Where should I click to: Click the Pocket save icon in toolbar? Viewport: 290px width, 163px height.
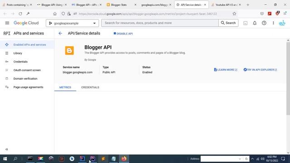(262, 14)
